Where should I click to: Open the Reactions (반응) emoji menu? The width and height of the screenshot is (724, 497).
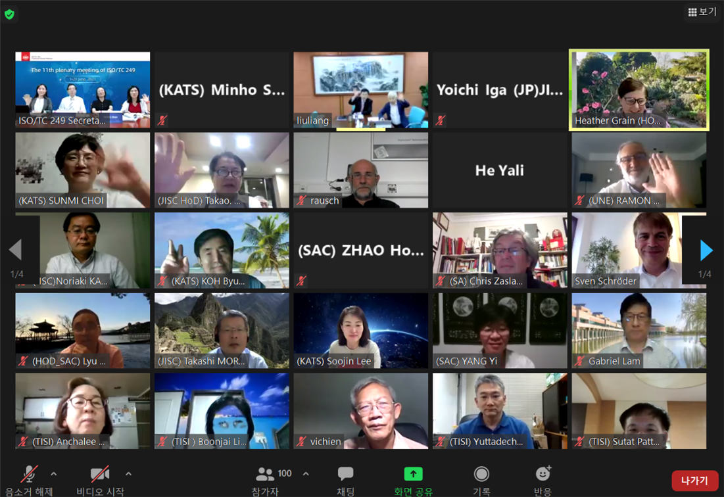point(543,474)
